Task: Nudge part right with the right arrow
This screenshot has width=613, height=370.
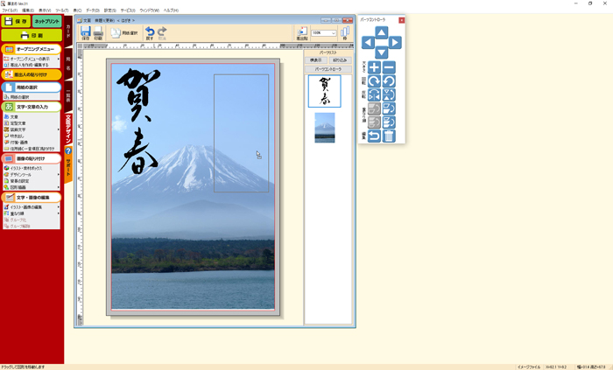Action: click(x=395, y=42)
